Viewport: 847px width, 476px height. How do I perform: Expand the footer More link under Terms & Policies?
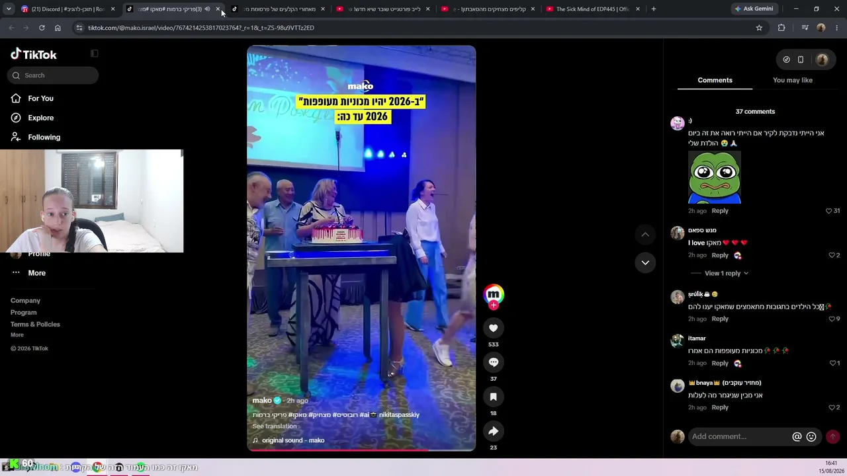(17, 335)
